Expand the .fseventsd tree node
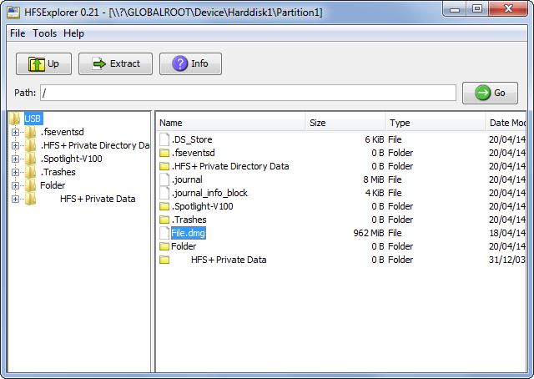Screen dimensions: 534x379 15,132
